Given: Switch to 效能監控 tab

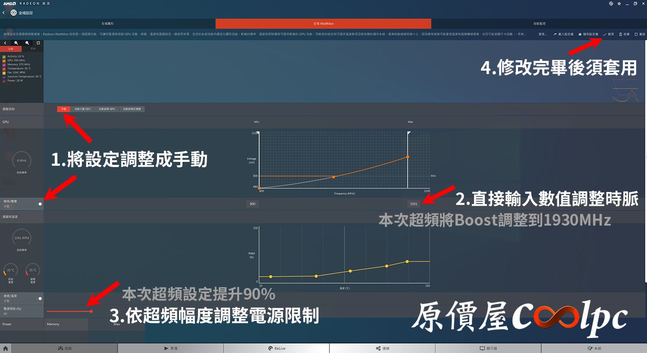Looking at the screenshot, I should click(539, 24).
